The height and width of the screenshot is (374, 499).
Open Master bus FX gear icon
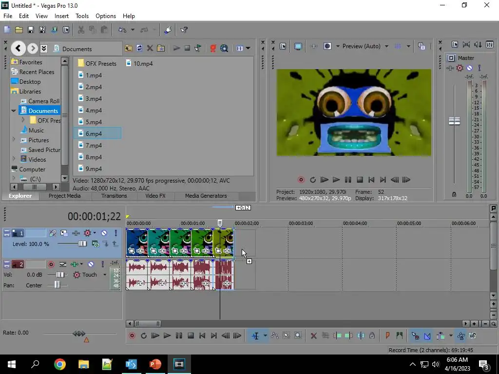tap(460, 68)
